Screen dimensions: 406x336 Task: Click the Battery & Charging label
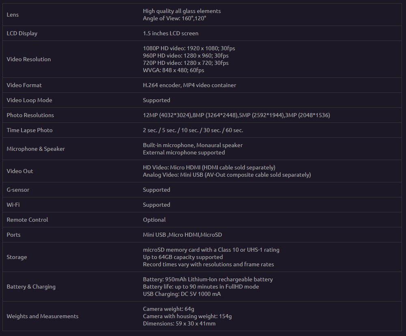point(31,287)
